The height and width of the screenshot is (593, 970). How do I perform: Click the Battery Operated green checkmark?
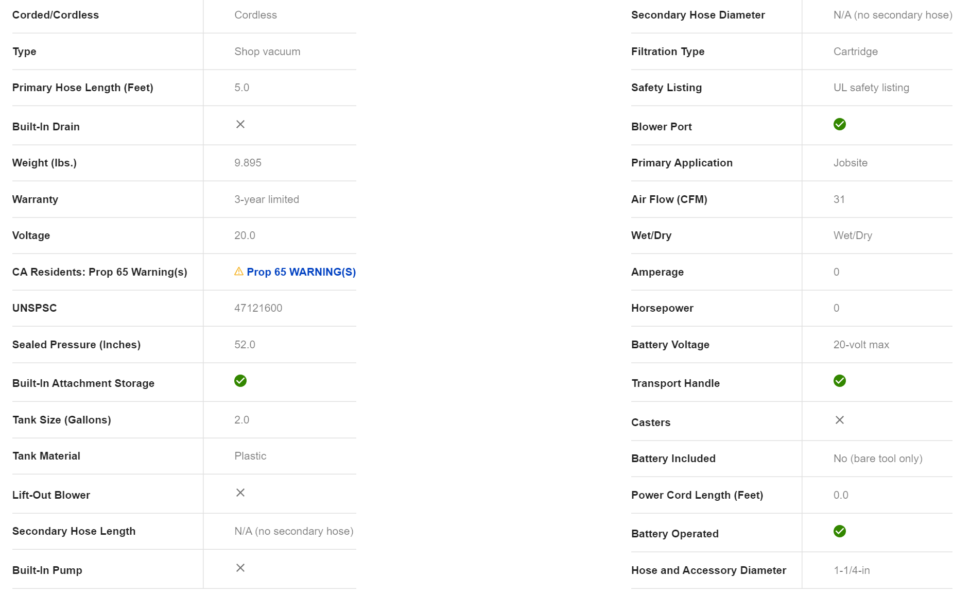[839, 531]
